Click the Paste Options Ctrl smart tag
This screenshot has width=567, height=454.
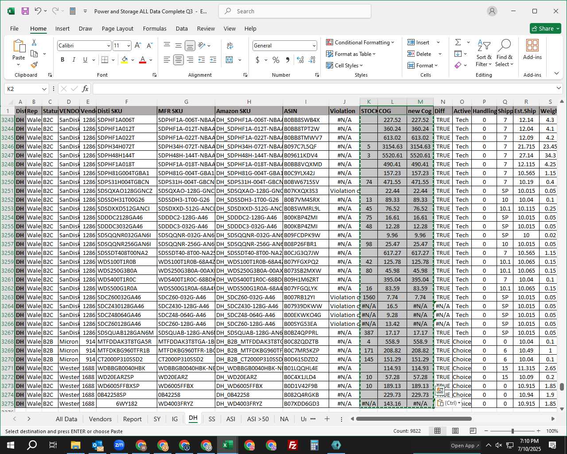pyautogui.click(x=448, y=403)
